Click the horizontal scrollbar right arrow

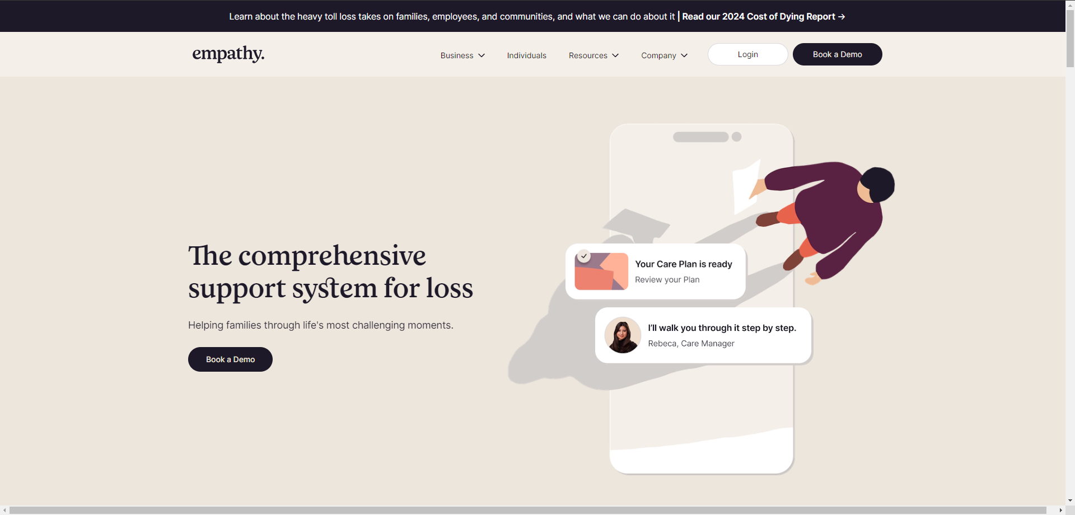pos(1060,511)
